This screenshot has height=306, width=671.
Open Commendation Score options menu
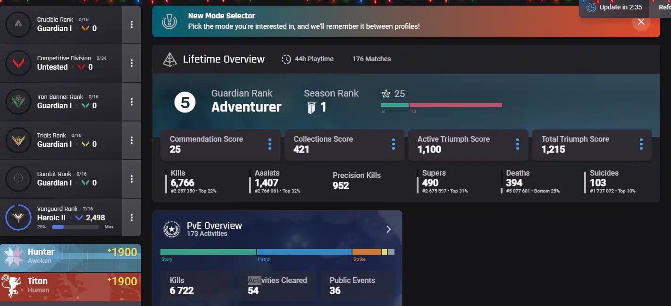(x=270, y=145)
